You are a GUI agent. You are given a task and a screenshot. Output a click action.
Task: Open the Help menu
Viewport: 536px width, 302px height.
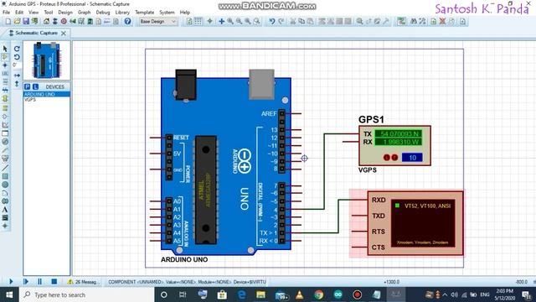coord(185,13)
